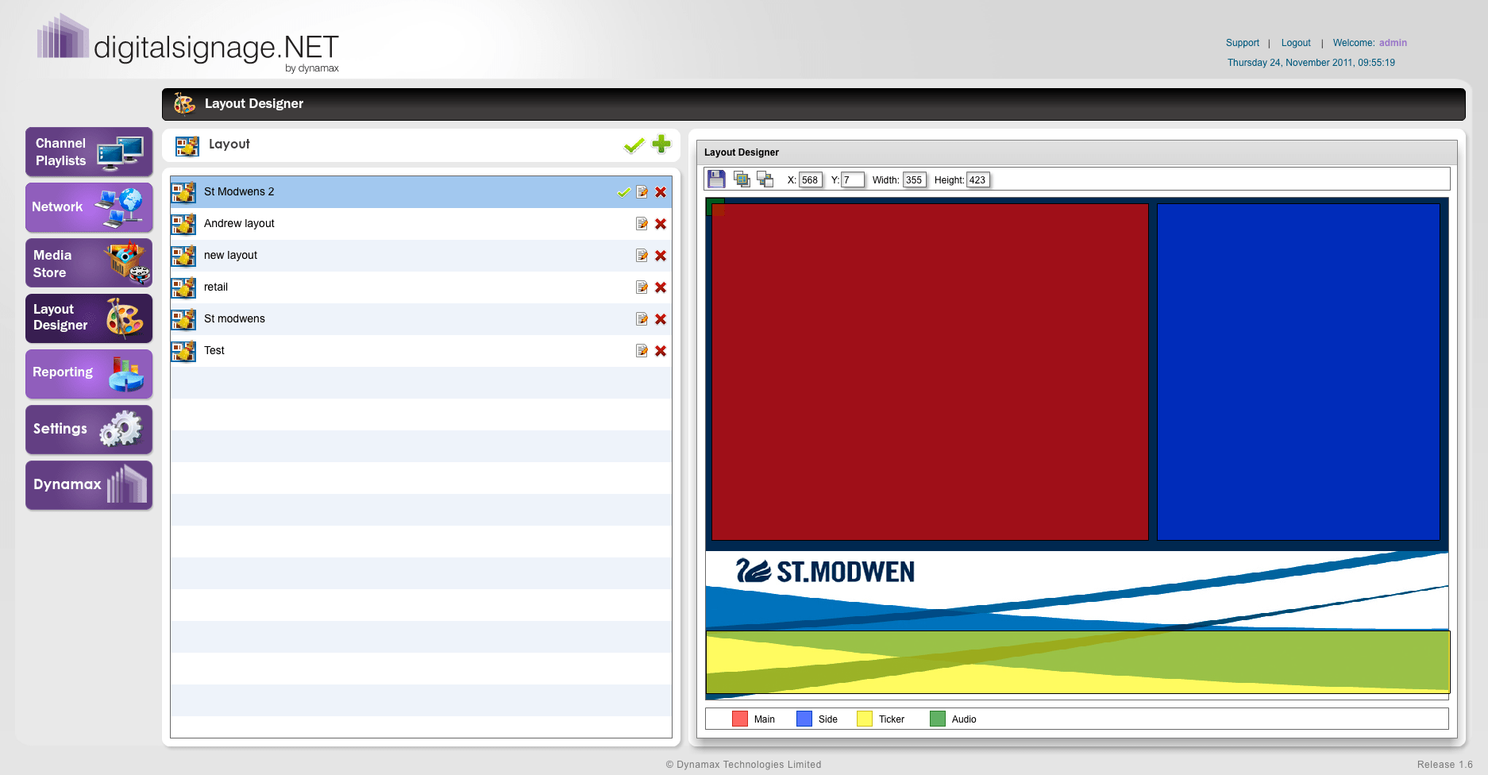Open the editor for 'new layout'
This screenshot has width=1488, height=775.
tap(642, 256)
